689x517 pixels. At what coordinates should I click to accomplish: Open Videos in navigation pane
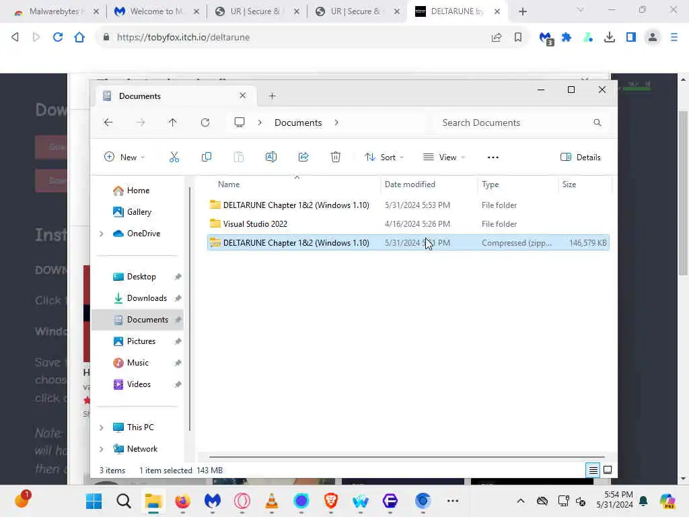click(137, 384)
